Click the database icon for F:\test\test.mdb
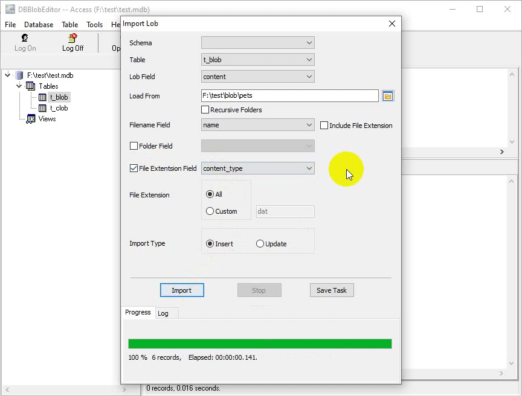Image resolution: width=522 pixels, height=396 pixels. point(19,75)
